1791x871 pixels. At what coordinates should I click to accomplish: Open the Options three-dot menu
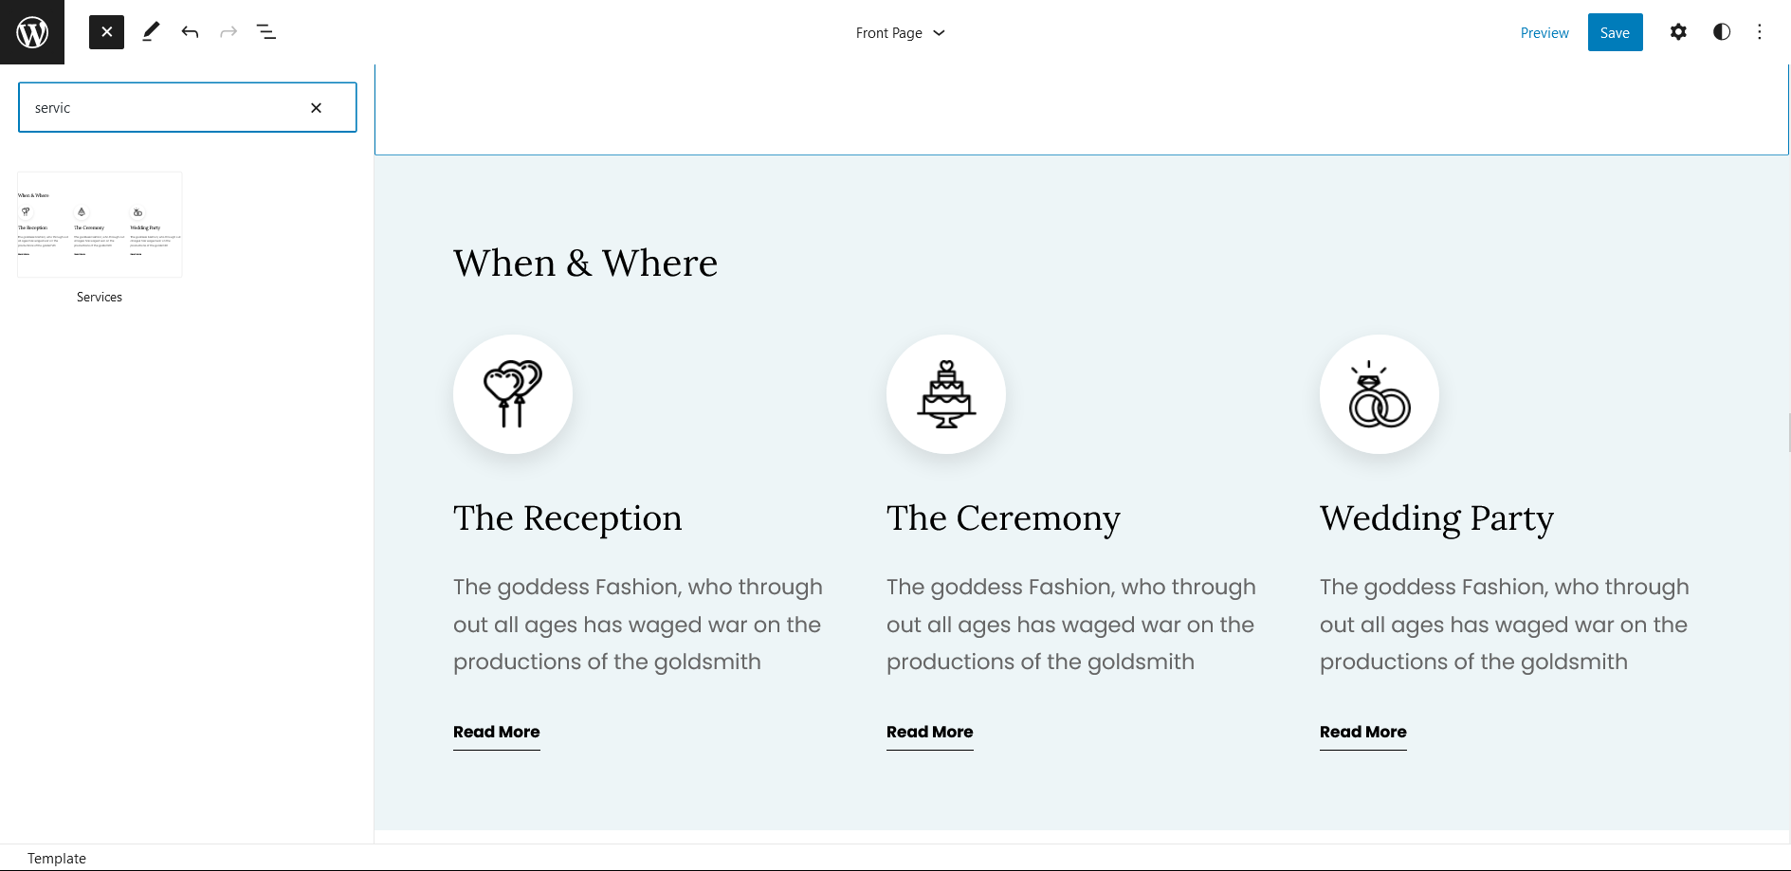coord(1760,32)
